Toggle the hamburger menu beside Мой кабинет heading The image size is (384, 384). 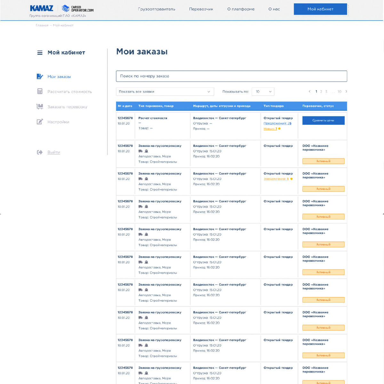click(x=40, y=52)
